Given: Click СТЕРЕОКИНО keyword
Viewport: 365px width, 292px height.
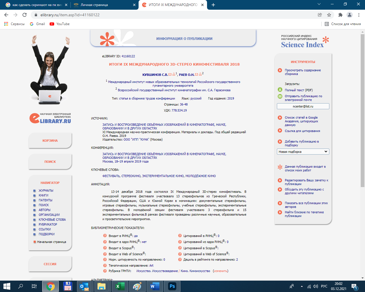Looking at the screenshot, I should click(131, 176).
